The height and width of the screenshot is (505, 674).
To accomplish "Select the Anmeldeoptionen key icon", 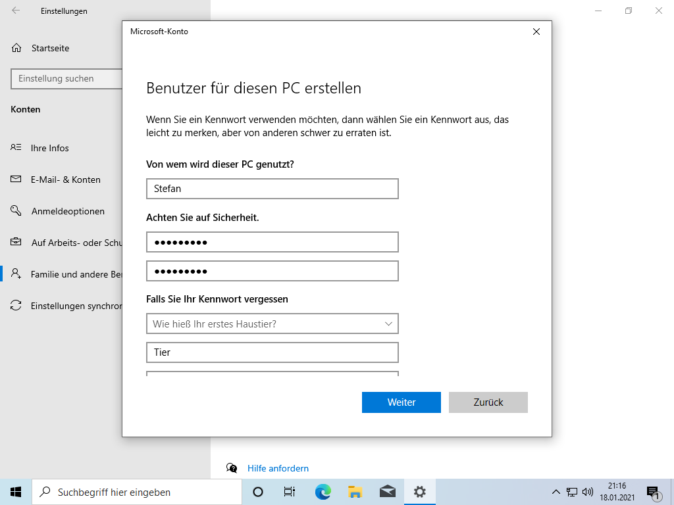I will coord(16,210).
